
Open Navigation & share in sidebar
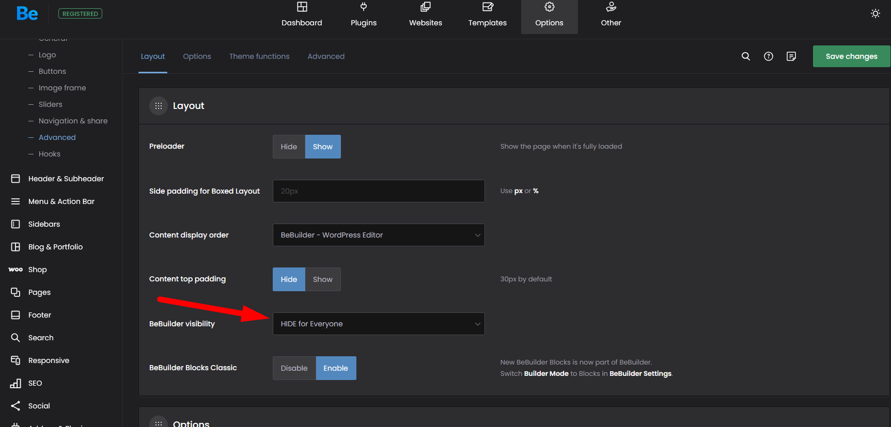coord(73,121)
